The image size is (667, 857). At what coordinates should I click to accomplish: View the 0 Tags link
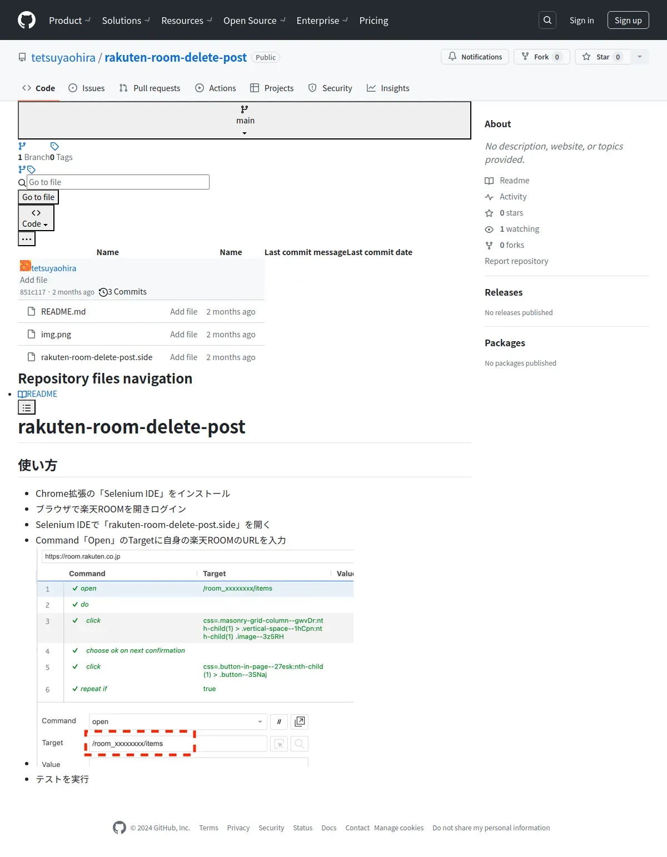[61, 157]
